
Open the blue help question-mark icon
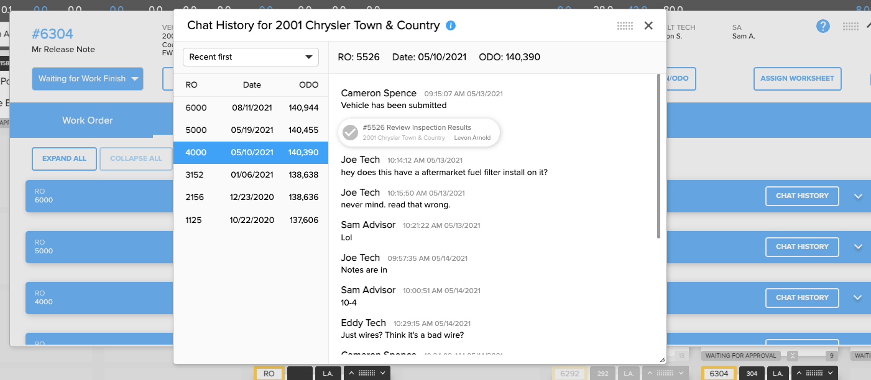click(823, 26)
